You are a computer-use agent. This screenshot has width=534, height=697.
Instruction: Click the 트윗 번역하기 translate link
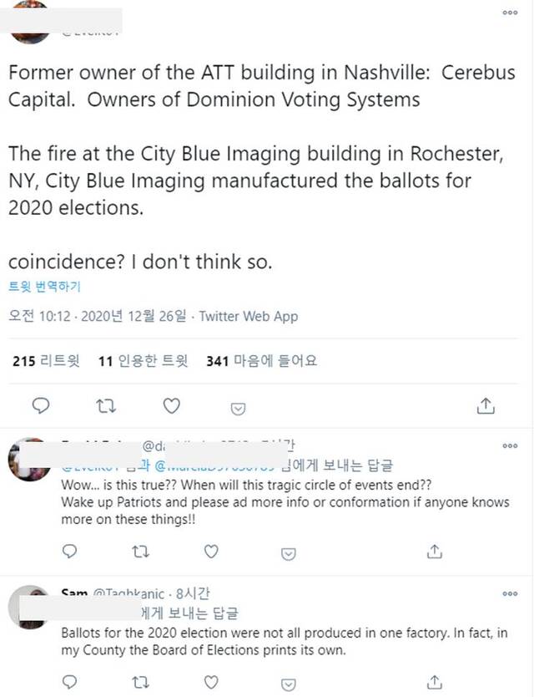click(x=44, y=286)
